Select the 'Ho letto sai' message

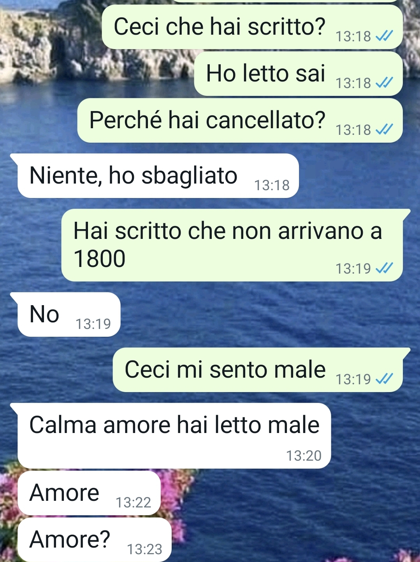click(298, 74)
